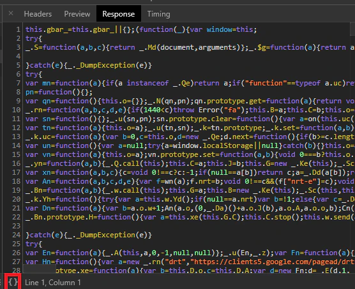Click line starting with var An=function
Viewport: 355px width, 289px height.
coord(190,181)
